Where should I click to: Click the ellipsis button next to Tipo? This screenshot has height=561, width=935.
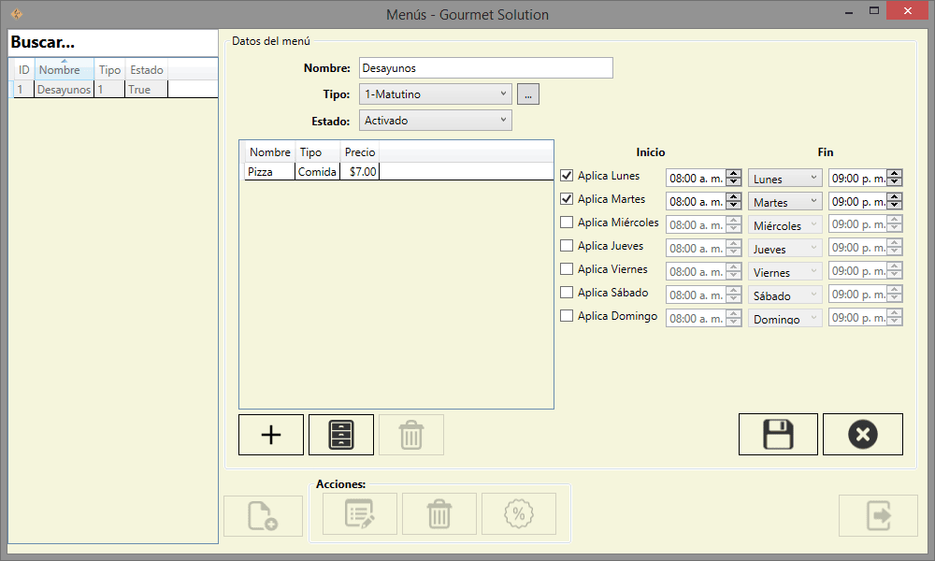click(528, 93)
